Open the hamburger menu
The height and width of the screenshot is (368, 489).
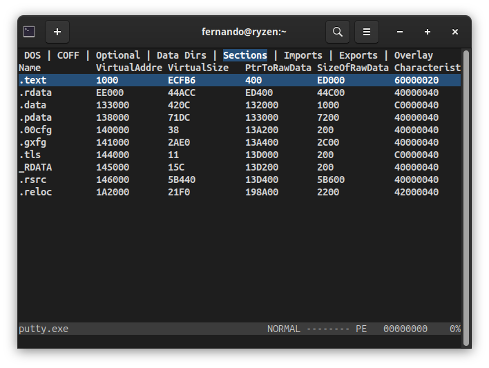(367, 32)
